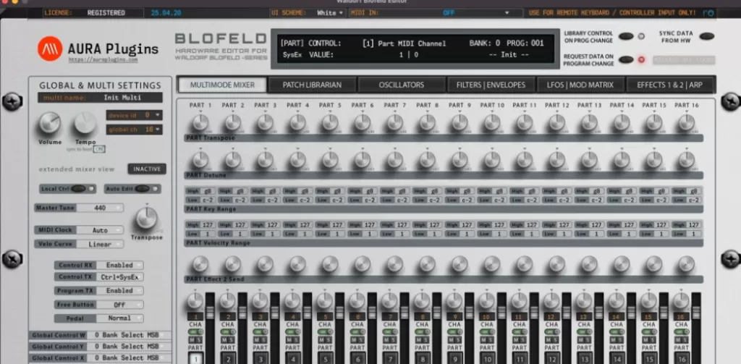Viewport: 741px width, 364px height.
Task: Toggle the Sync Data From HW switch
Action: coord(707,36)
